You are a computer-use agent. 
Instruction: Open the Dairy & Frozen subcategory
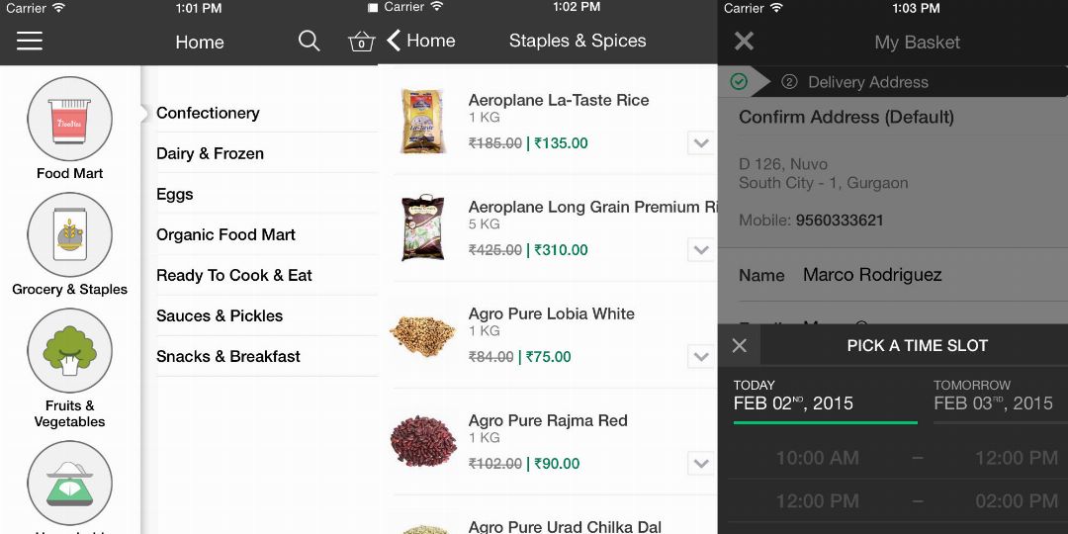pyautogui.click(x=210, y=153)
